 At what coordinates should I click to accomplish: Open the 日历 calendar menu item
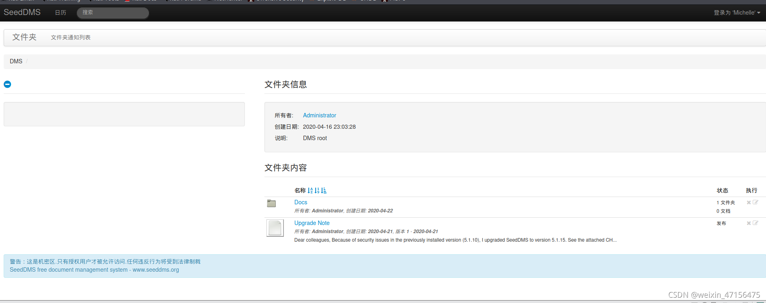(61, 13)
